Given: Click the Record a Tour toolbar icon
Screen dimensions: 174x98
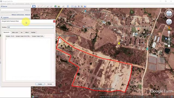Looking at the screenshot, I should click(51, 6).
